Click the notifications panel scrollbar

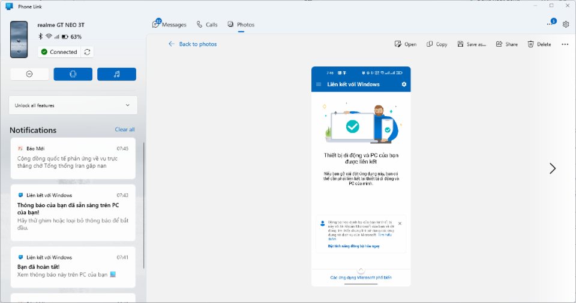[143, 205]
